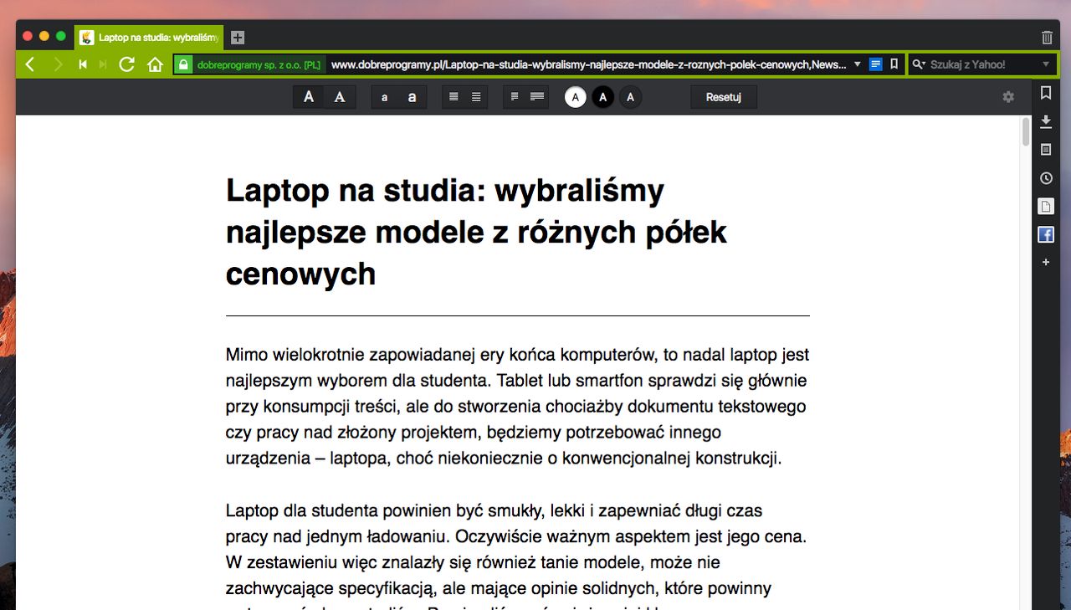Select sans-serif font in reader toolbar
1071x610 pixels.
(309, 97)
